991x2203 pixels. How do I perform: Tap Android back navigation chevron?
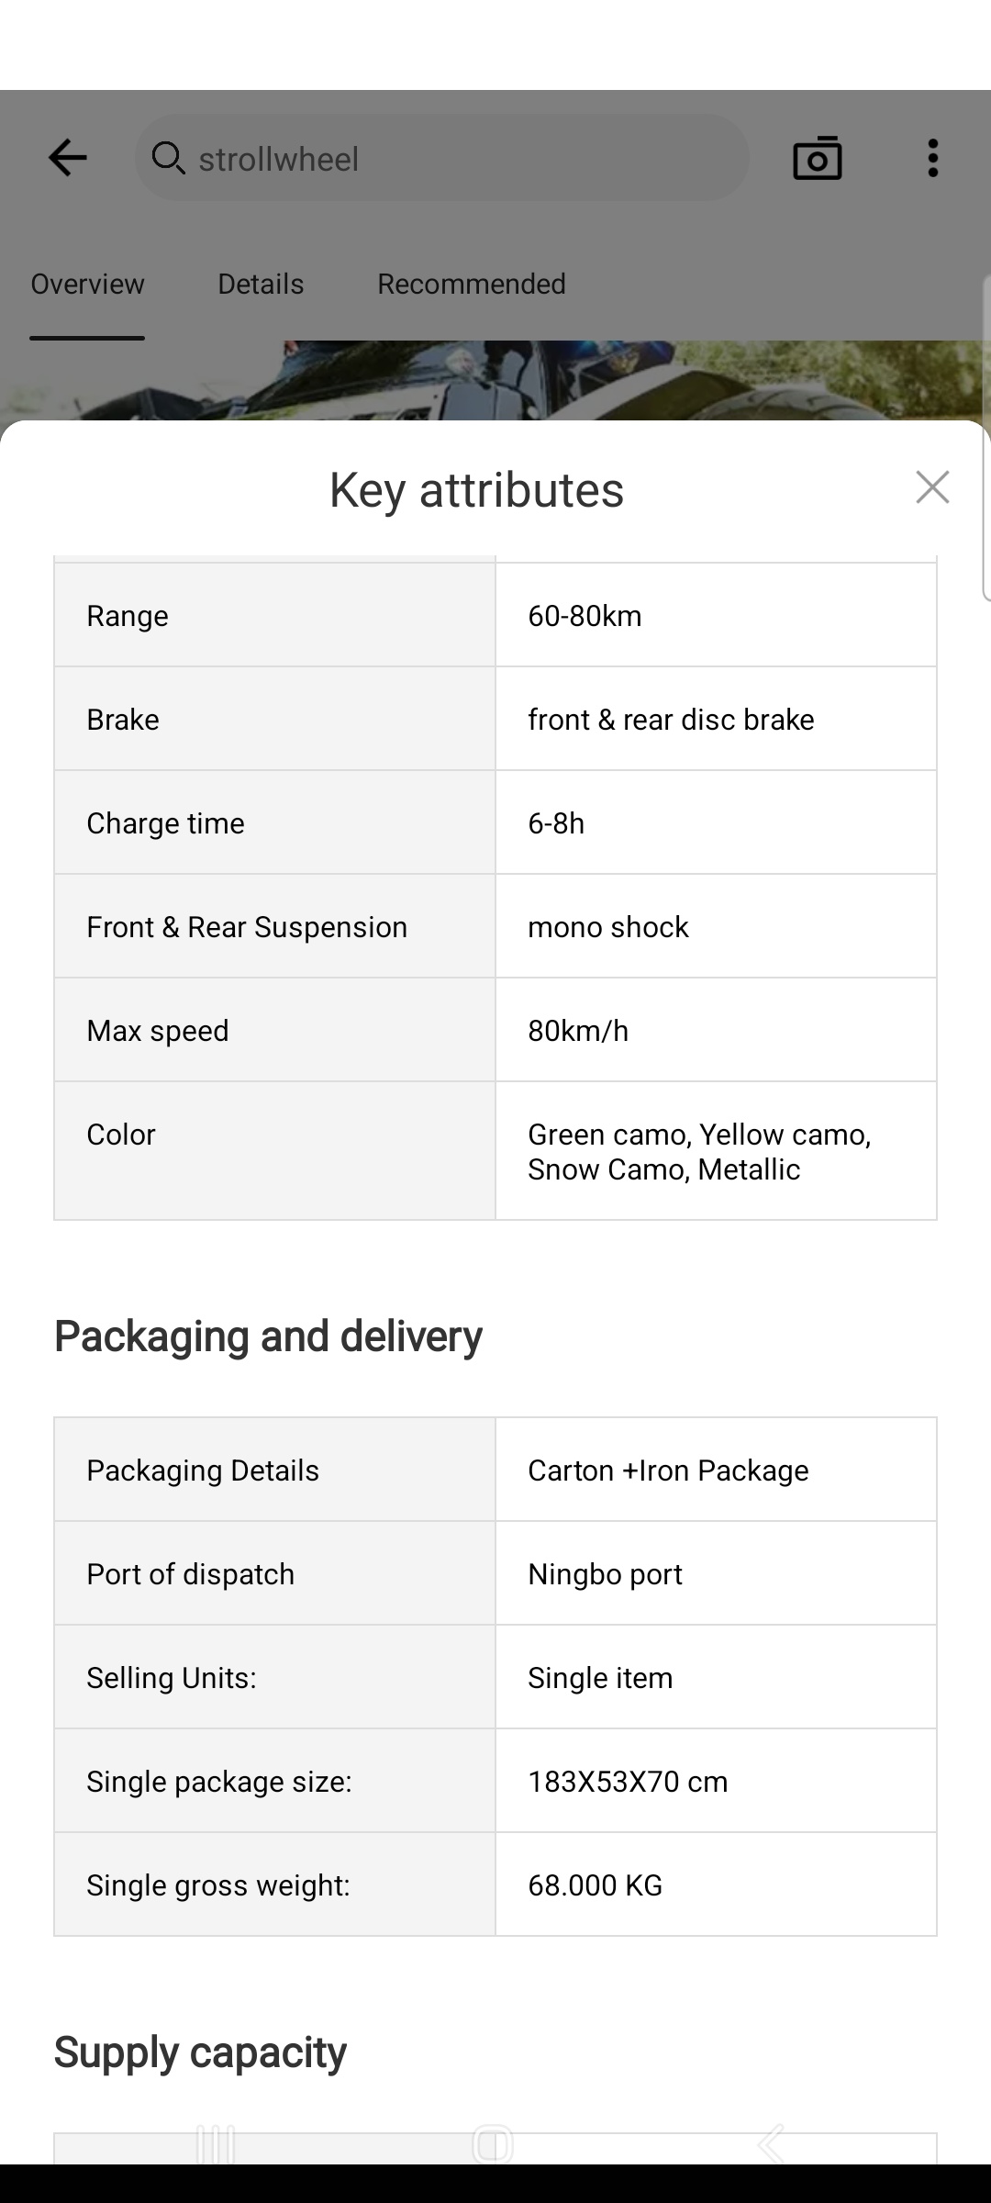tap(771, 2144)
